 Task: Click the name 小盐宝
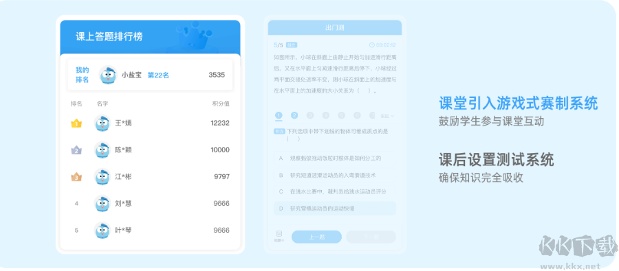pyautogui.click(x=131, y=75)
